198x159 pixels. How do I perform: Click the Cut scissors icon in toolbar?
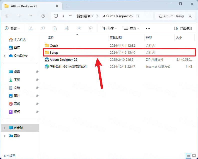tap(31, 29)
